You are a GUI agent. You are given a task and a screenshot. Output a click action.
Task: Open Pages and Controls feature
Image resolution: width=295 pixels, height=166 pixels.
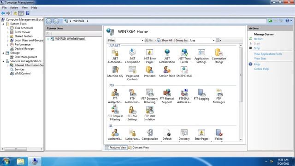tap(132, 73)
